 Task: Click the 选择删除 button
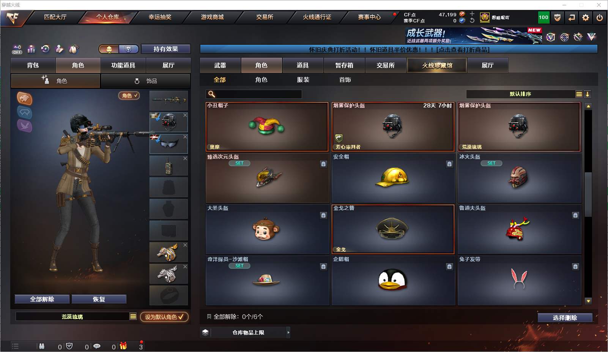click(x=565, y=318)
